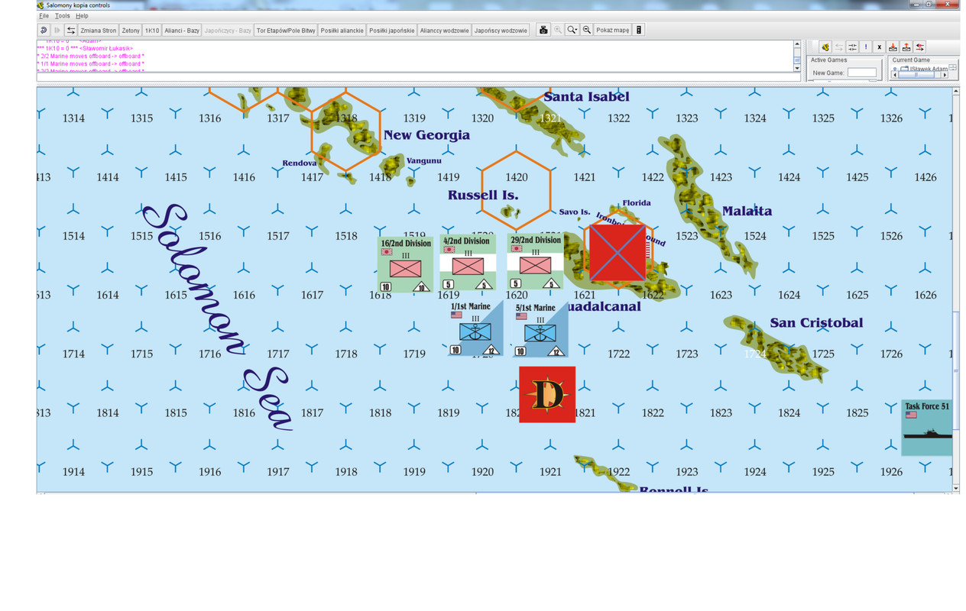Click the Zmiana Stron button
The image size is (966, 611).
[x=99, y=30]
